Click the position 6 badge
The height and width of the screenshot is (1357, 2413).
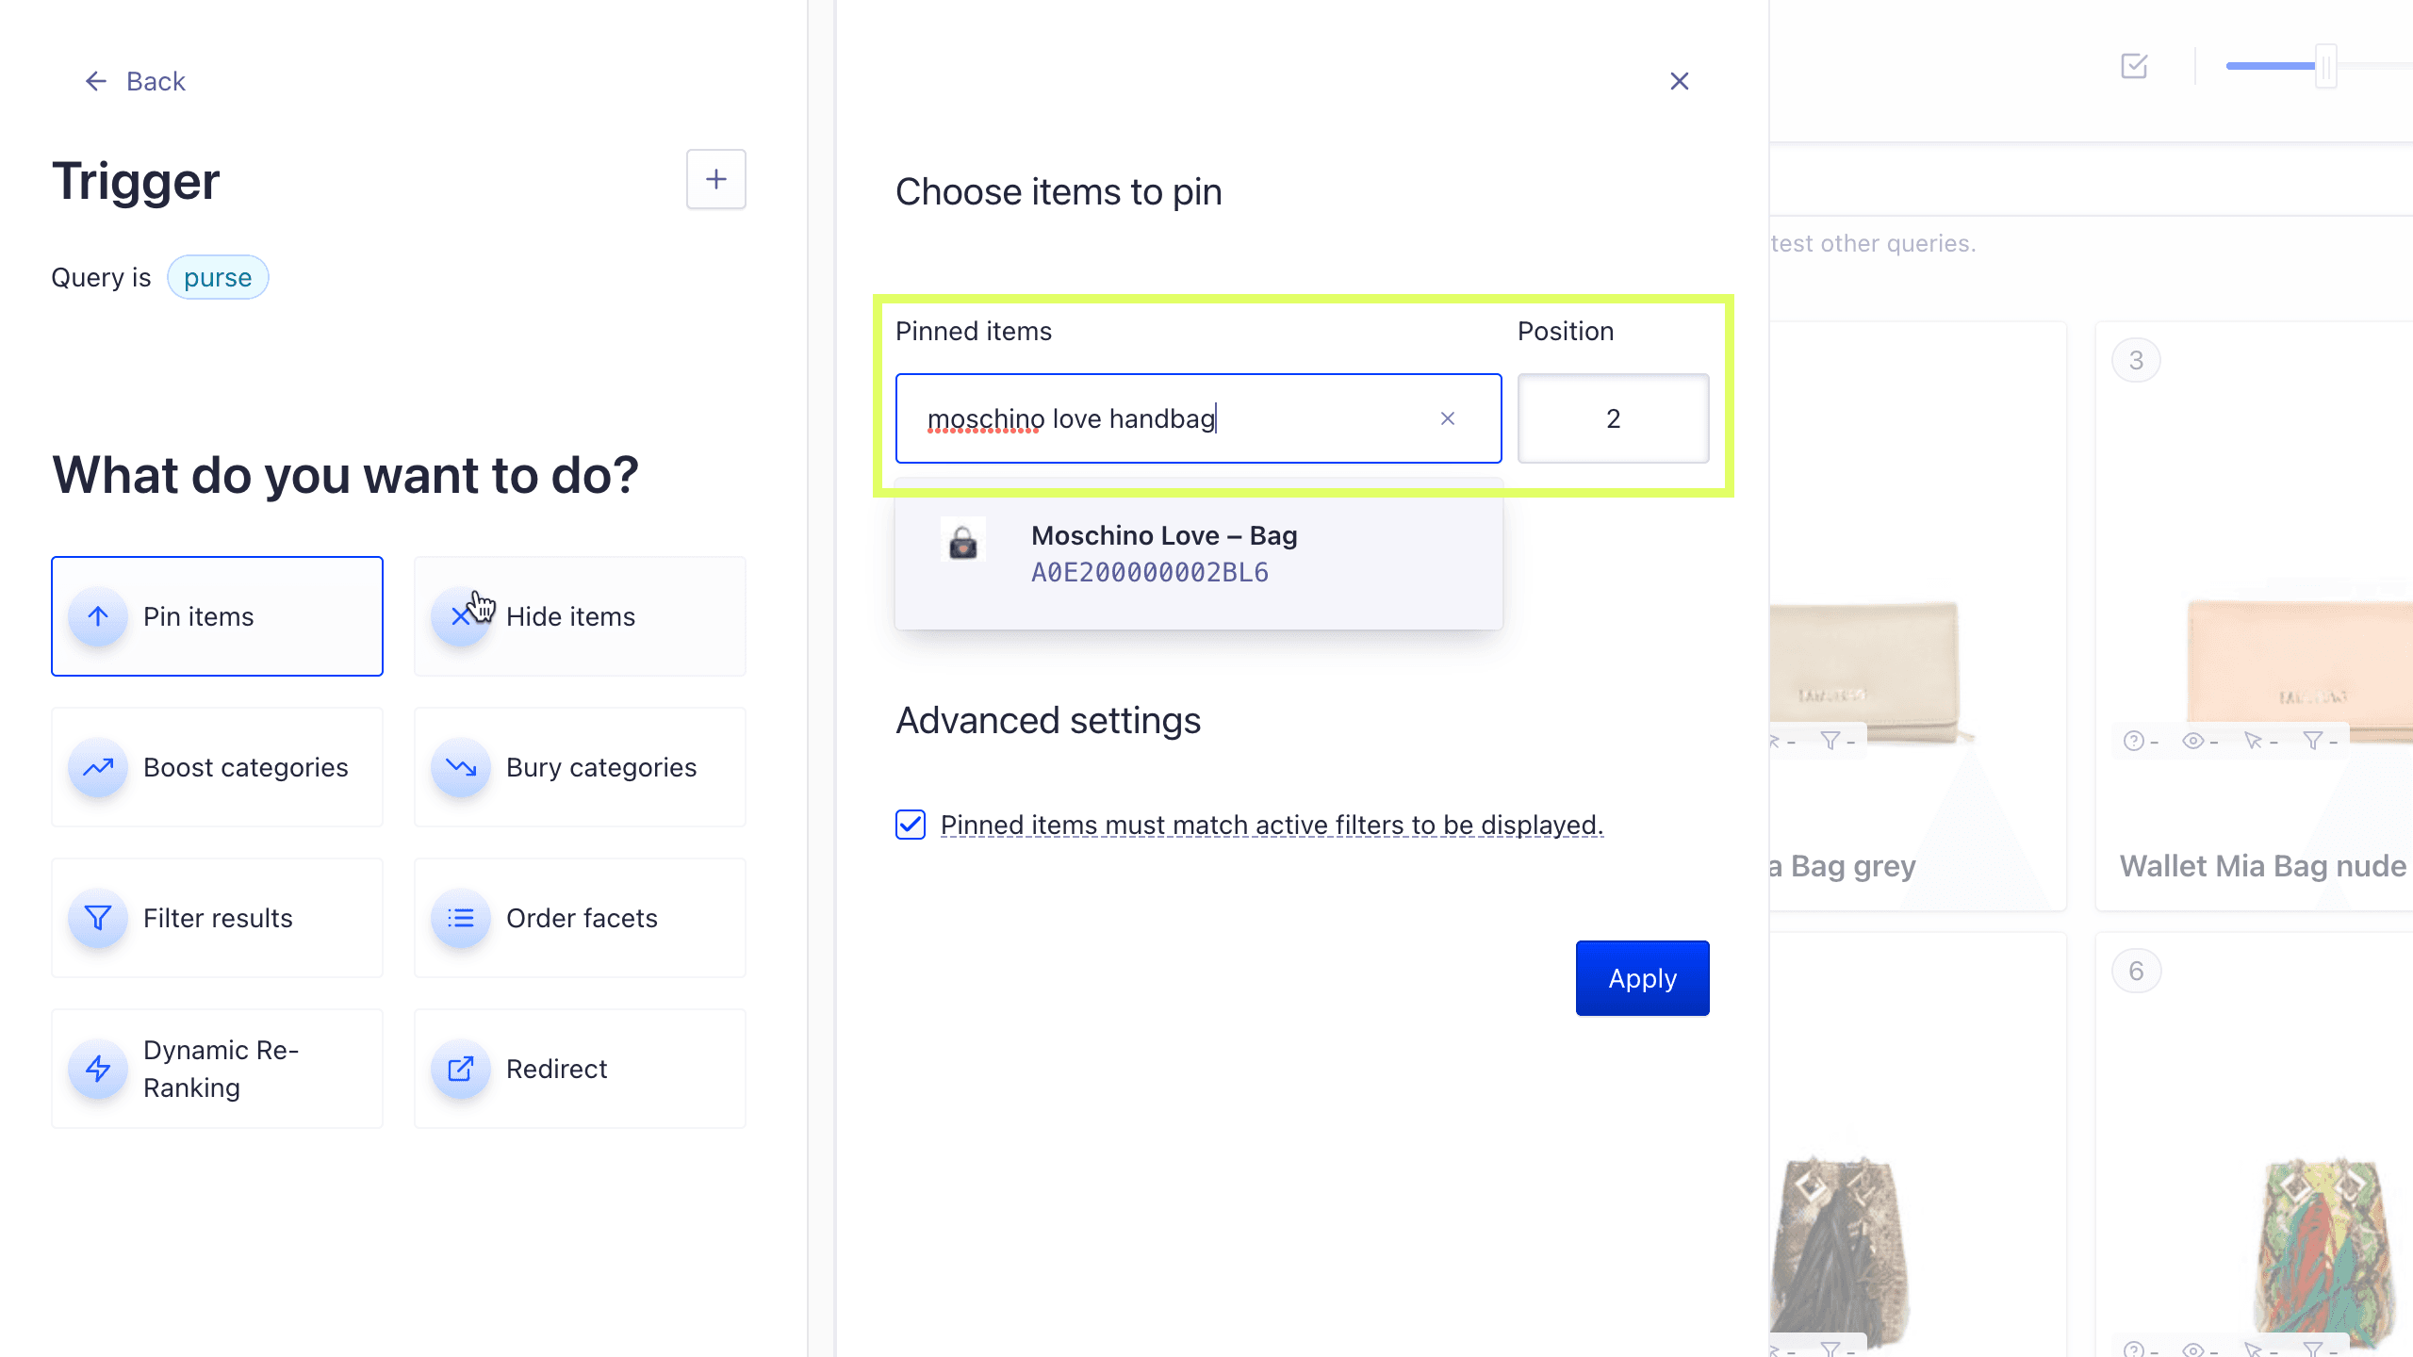point(2136,971)
